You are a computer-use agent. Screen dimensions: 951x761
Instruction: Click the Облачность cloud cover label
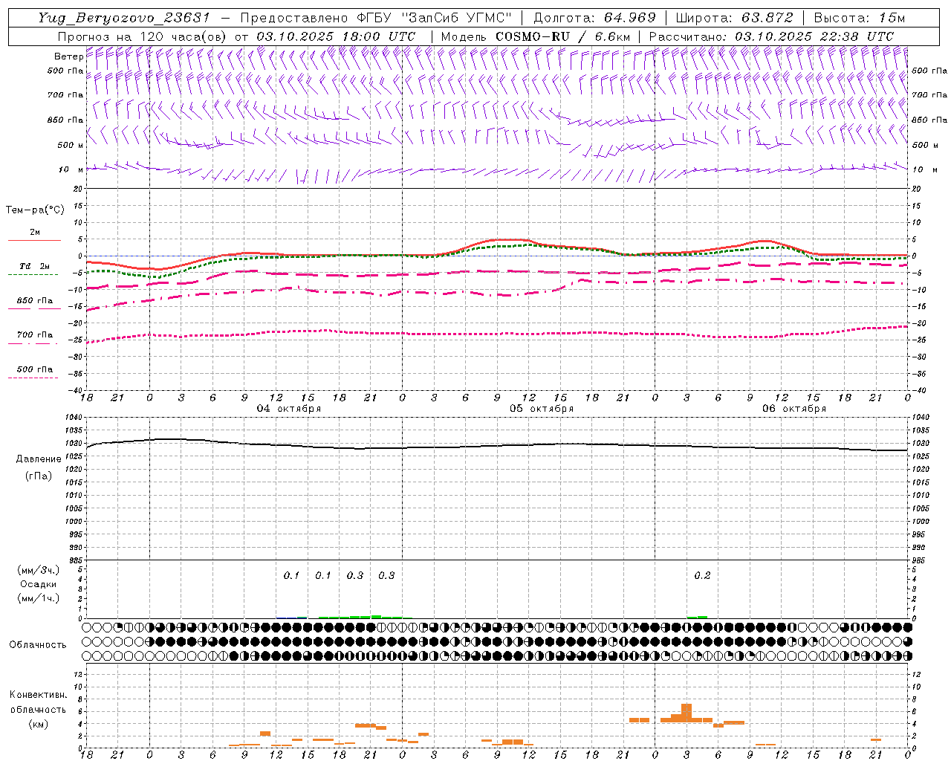click(x=37, y=644)
